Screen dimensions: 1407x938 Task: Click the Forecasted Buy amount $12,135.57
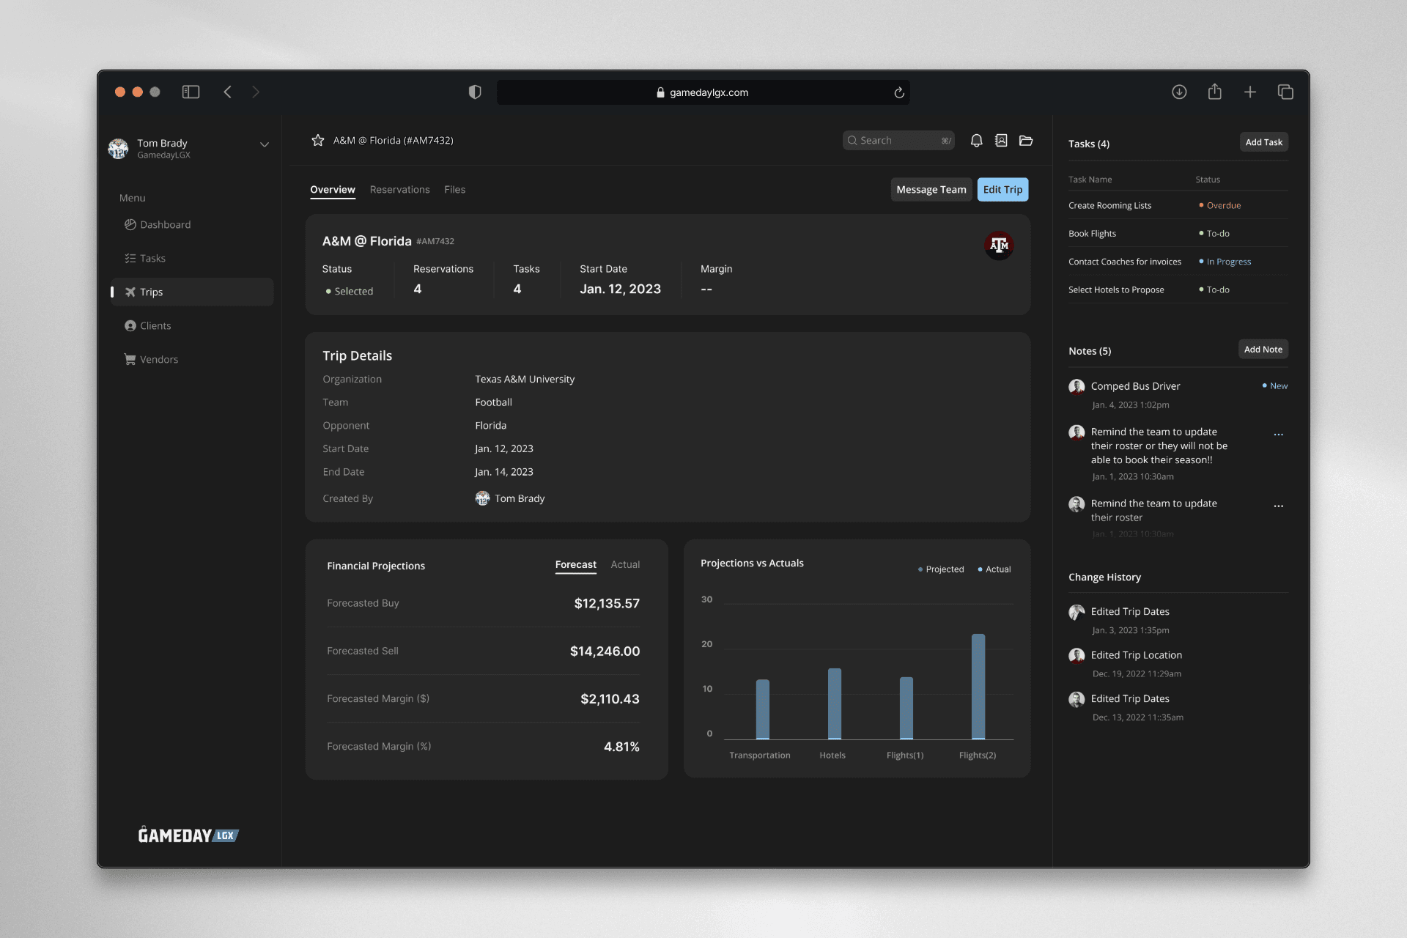[607, 603]
